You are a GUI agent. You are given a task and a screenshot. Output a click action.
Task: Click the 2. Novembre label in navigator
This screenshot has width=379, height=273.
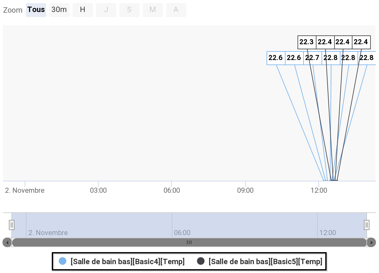coord(48,233)
